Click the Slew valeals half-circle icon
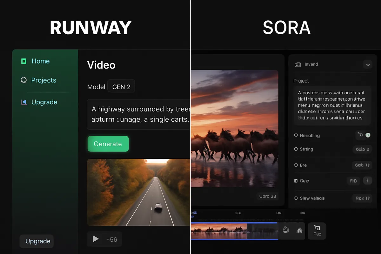Image resolution: width=381 pixels, height=254 pixels. (x=296, y=198)
